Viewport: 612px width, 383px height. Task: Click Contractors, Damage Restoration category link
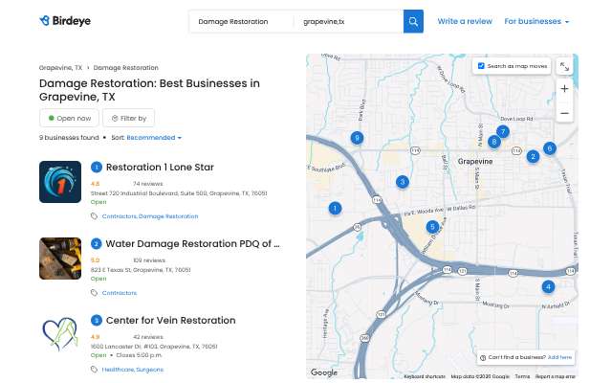[150, 216]
